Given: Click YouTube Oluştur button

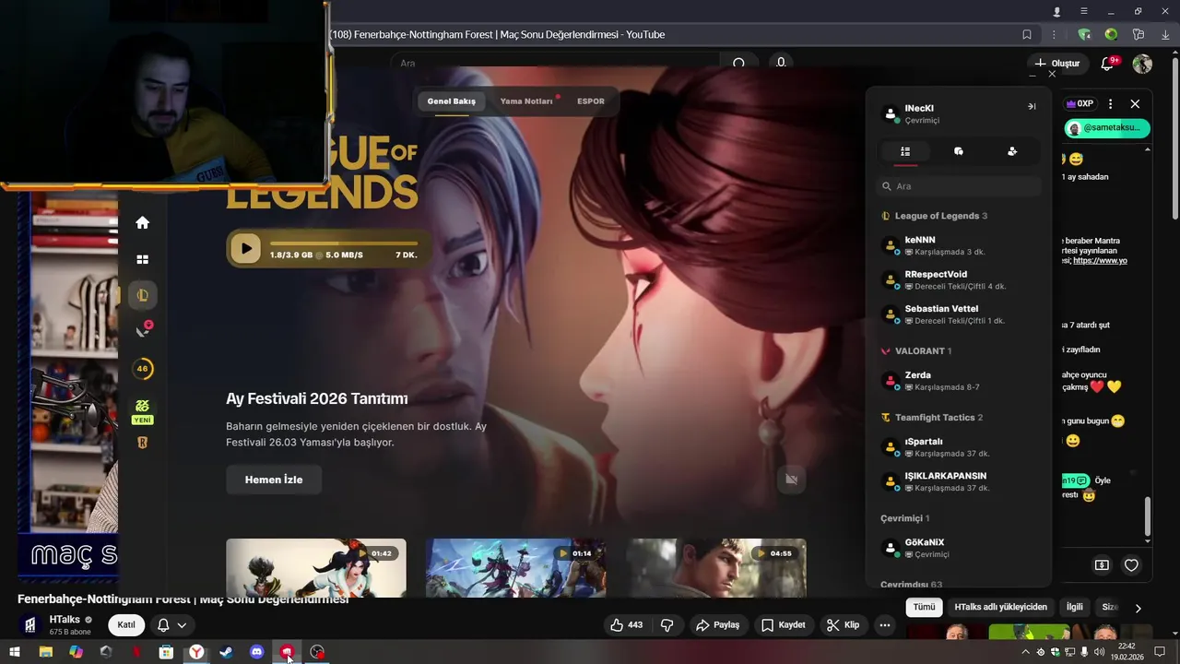Looking at the screenshot, I should (x=1056, y=64).
